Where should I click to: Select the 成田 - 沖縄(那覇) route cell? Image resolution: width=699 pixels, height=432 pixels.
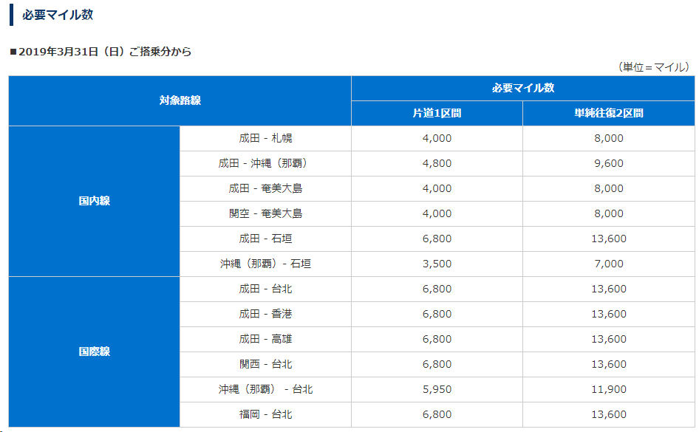[x=266, y=163]
